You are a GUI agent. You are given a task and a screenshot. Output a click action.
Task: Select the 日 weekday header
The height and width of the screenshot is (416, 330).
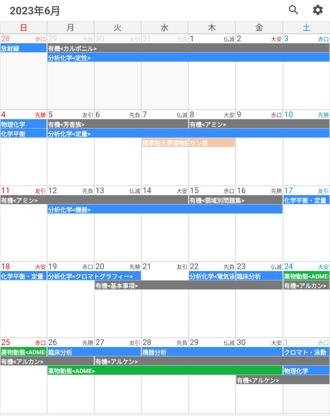coord(23,28)
